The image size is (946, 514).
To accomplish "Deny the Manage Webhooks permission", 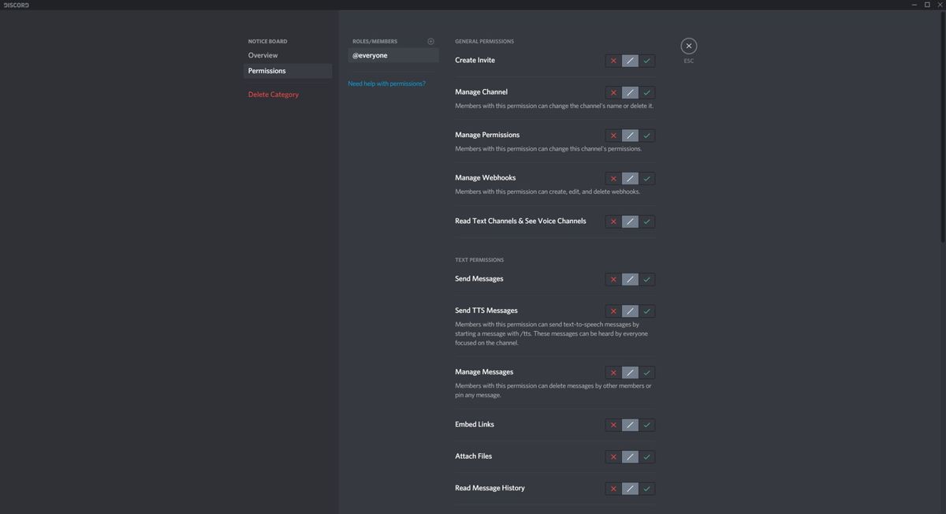I will pos(613,178).
